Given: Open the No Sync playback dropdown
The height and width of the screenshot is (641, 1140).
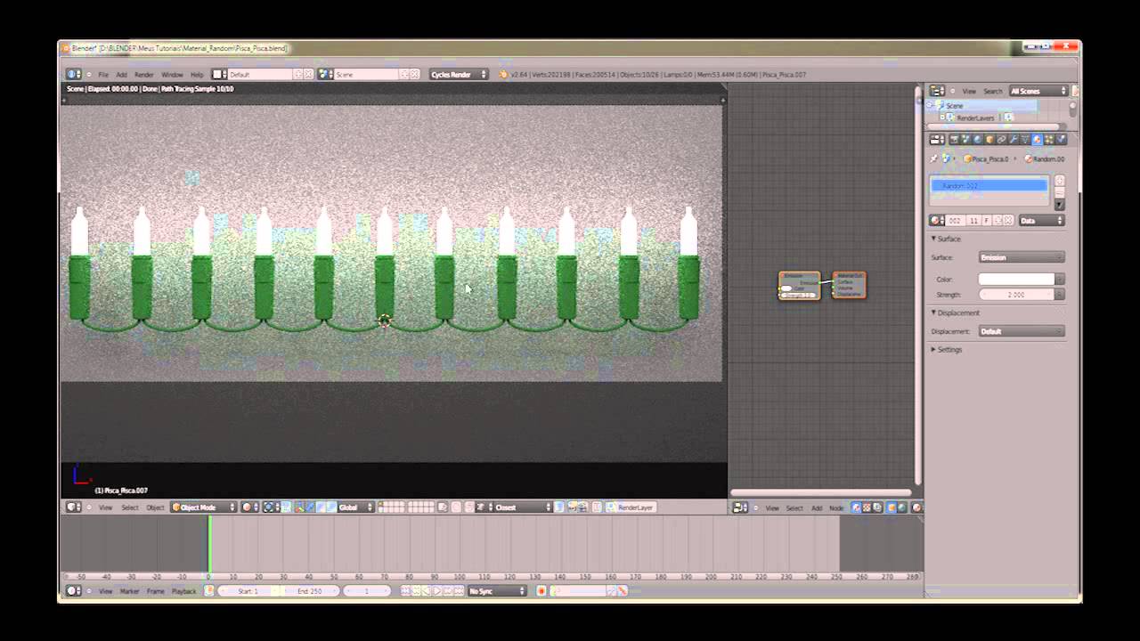Looking at the screenshot, I should [x=498, y=591].
